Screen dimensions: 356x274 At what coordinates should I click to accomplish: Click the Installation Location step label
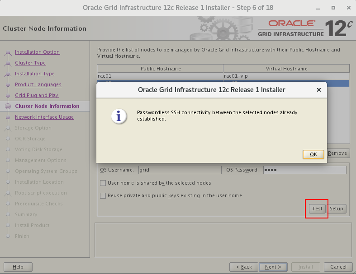click(x=39, y=182)
